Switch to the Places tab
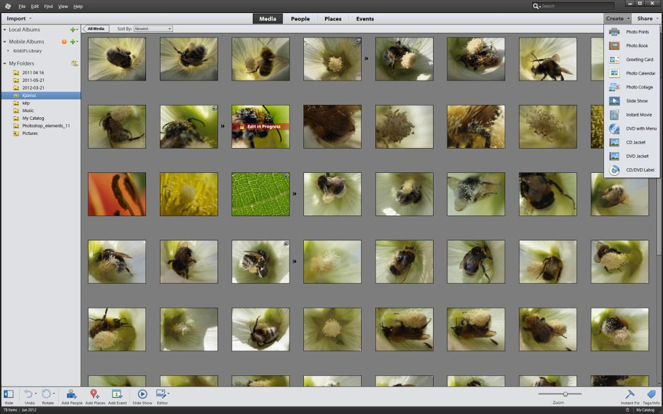Image resolution: width=663 pixels, height=414 pixels. [x=333, y=18]
